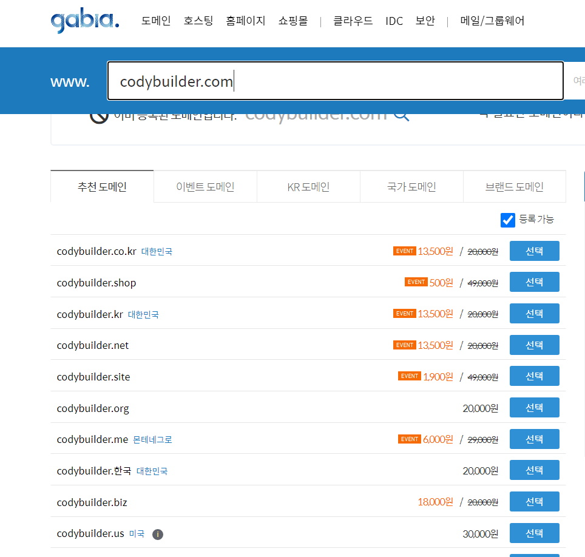Image resolution: width=585 pixels, height=557 pixels.
Task: Switch to the 국가 도메인 tab
Action: 411,186
